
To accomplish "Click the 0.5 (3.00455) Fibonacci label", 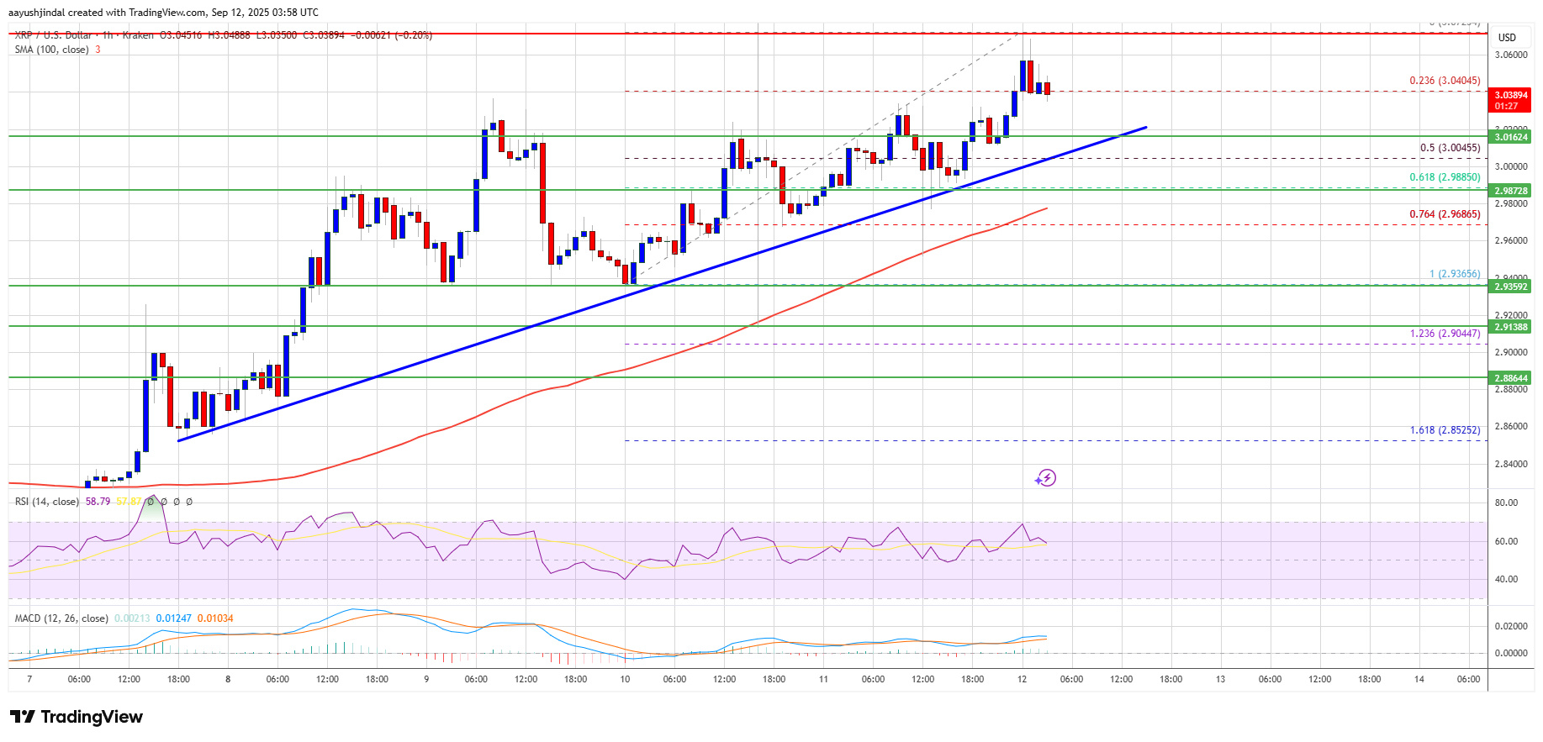I will coord(1450,148).
